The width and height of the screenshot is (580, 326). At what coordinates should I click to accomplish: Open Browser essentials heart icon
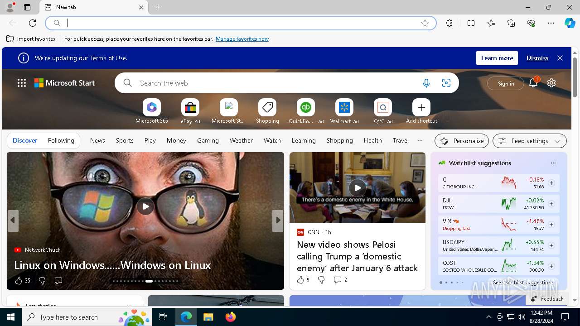click(x=531, y=23)
